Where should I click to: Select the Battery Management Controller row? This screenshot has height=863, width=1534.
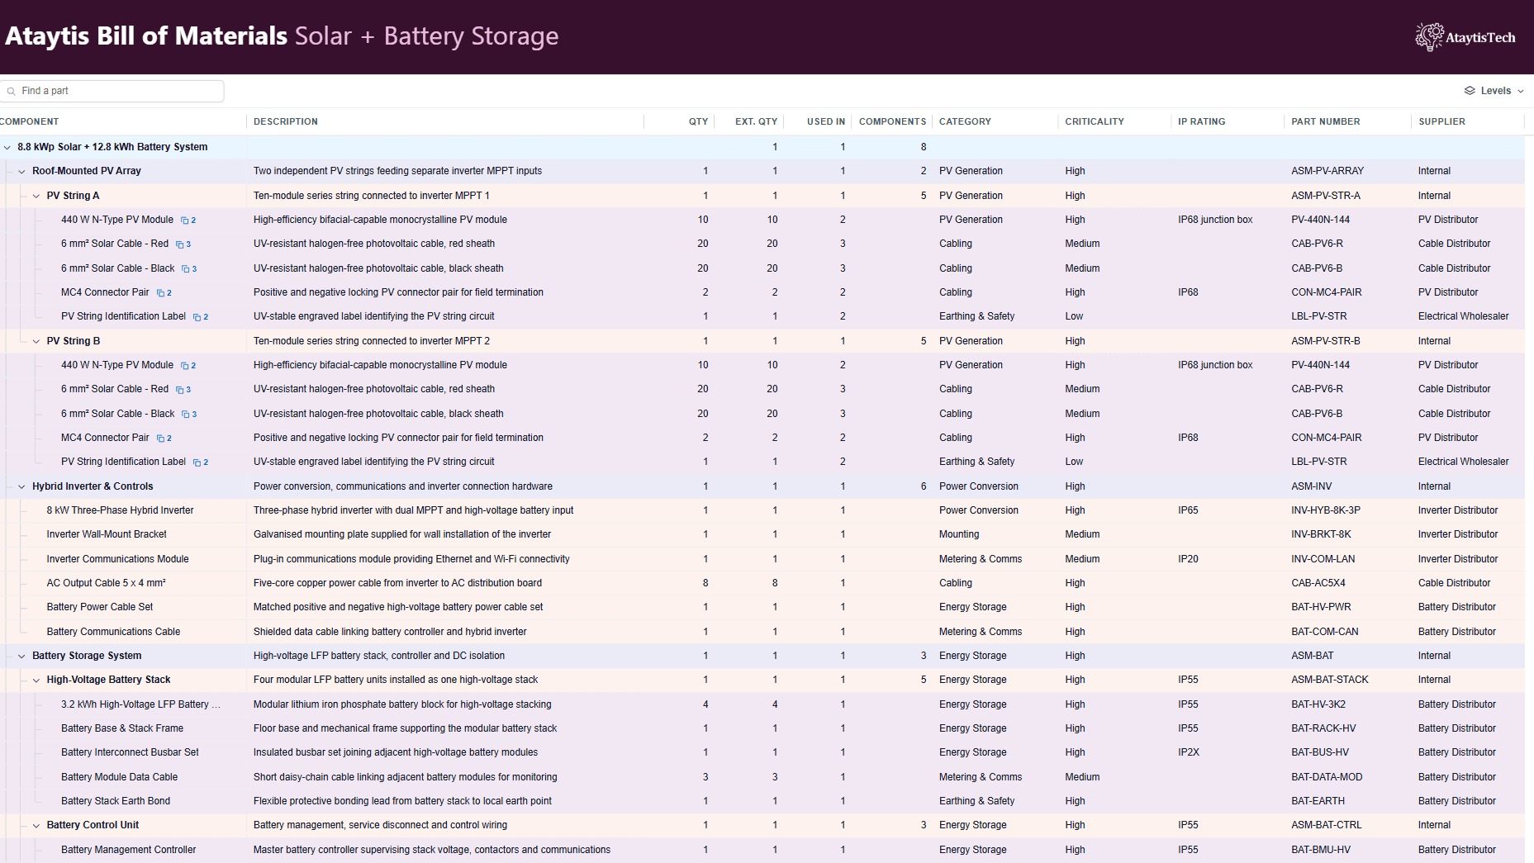point(762,850)
